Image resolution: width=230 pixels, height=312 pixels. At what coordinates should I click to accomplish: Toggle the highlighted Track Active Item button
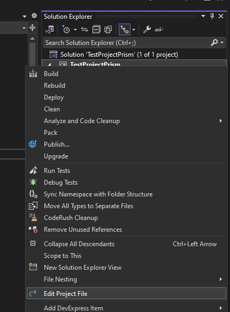[125, 29]
